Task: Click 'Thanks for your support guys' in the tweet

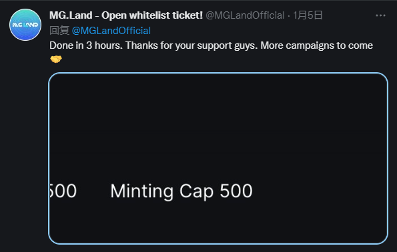Action: click(x=191, y=45)
